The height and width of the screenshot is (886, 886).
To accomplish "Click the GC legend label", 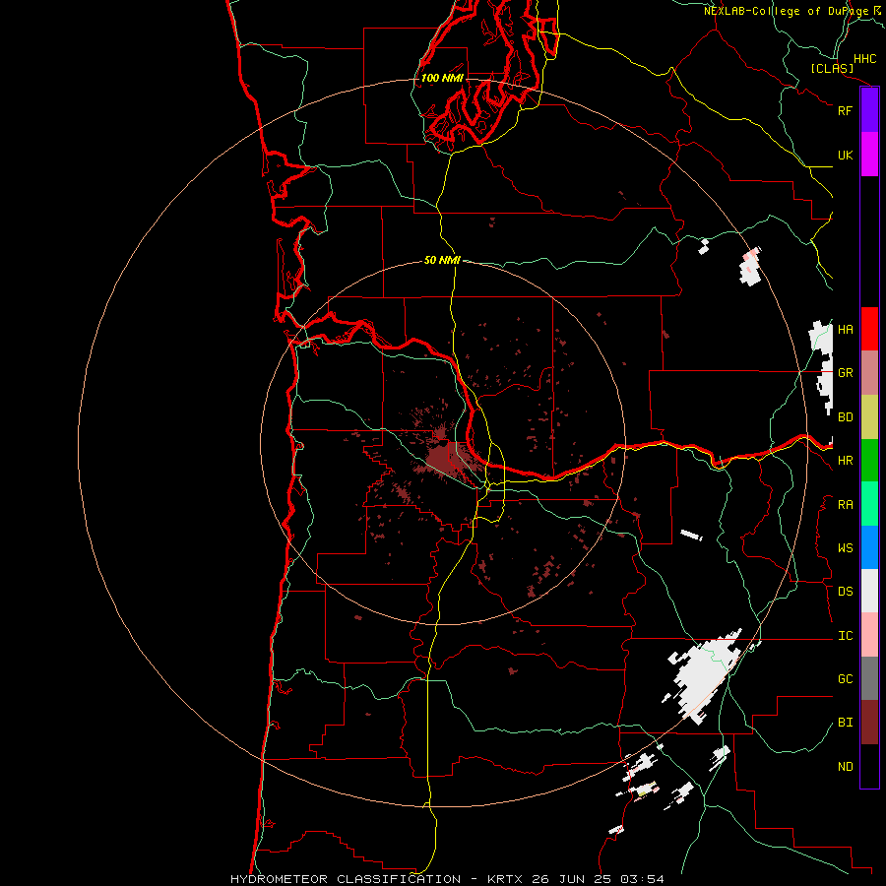I will 845,679.
